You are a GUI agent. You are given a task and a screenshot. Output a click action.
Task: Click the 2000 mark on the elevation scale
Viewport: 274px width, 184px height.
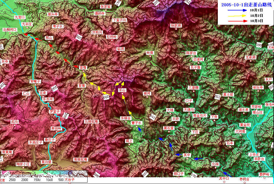tap(25, 180)
